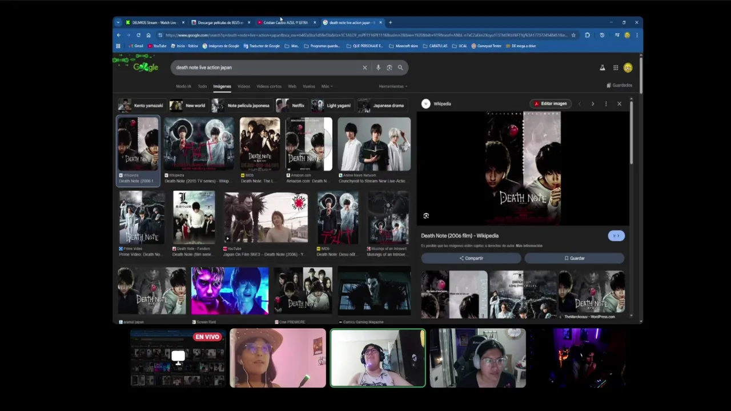Screen dimensions: 731x411
Task: Select the Light yagami suggestion chip
Action: (332, 106)
